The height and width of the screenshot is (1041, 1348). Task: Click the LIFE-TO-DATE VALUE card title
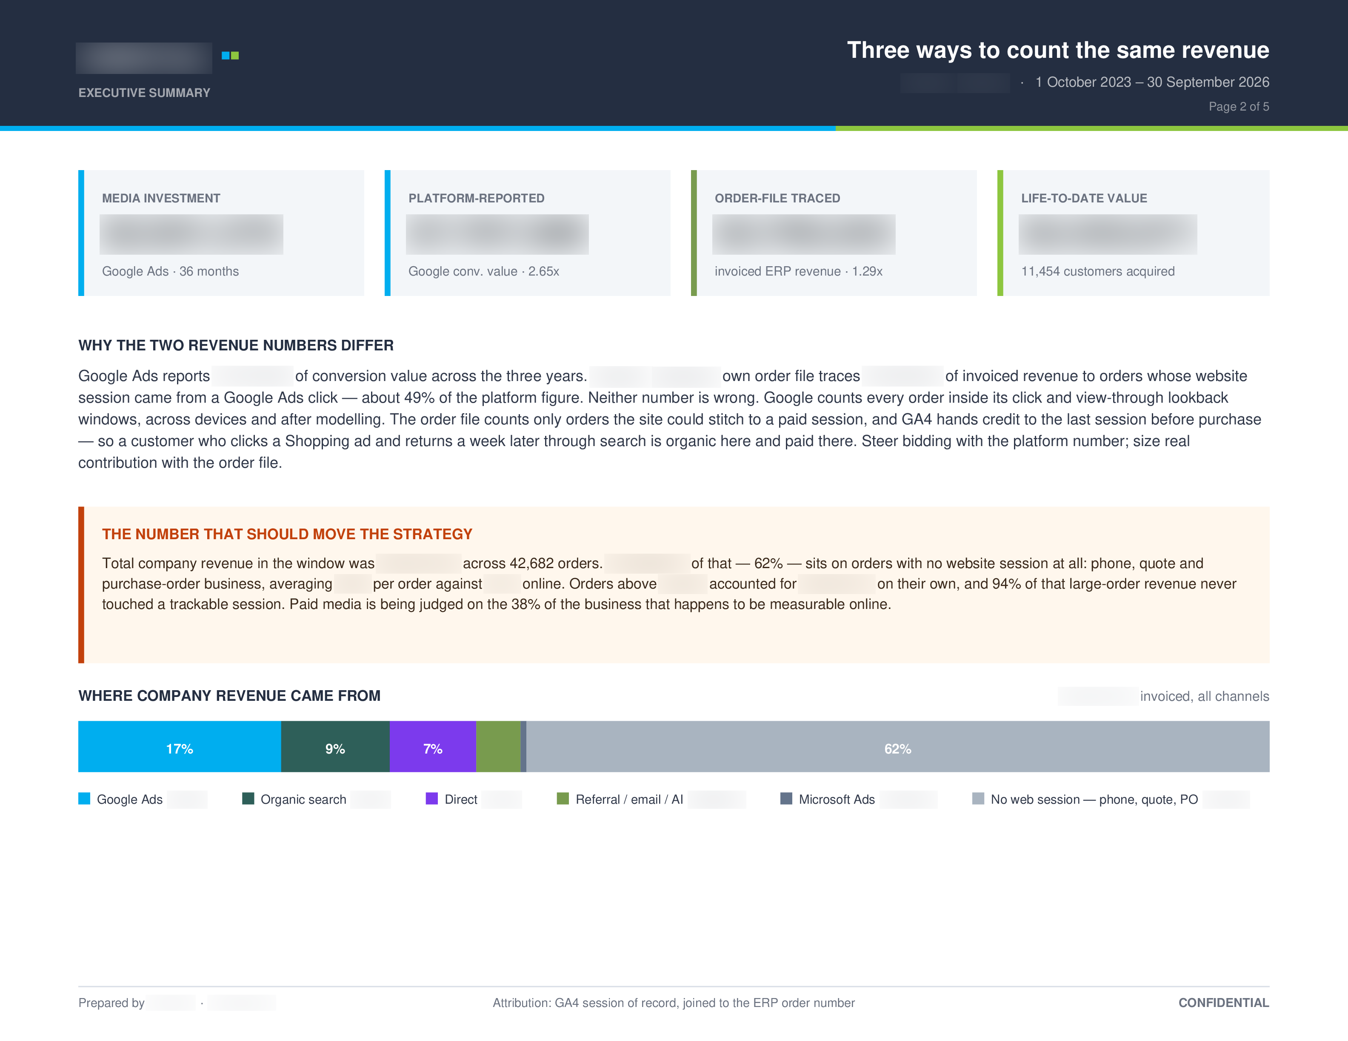coord(1084,198)
